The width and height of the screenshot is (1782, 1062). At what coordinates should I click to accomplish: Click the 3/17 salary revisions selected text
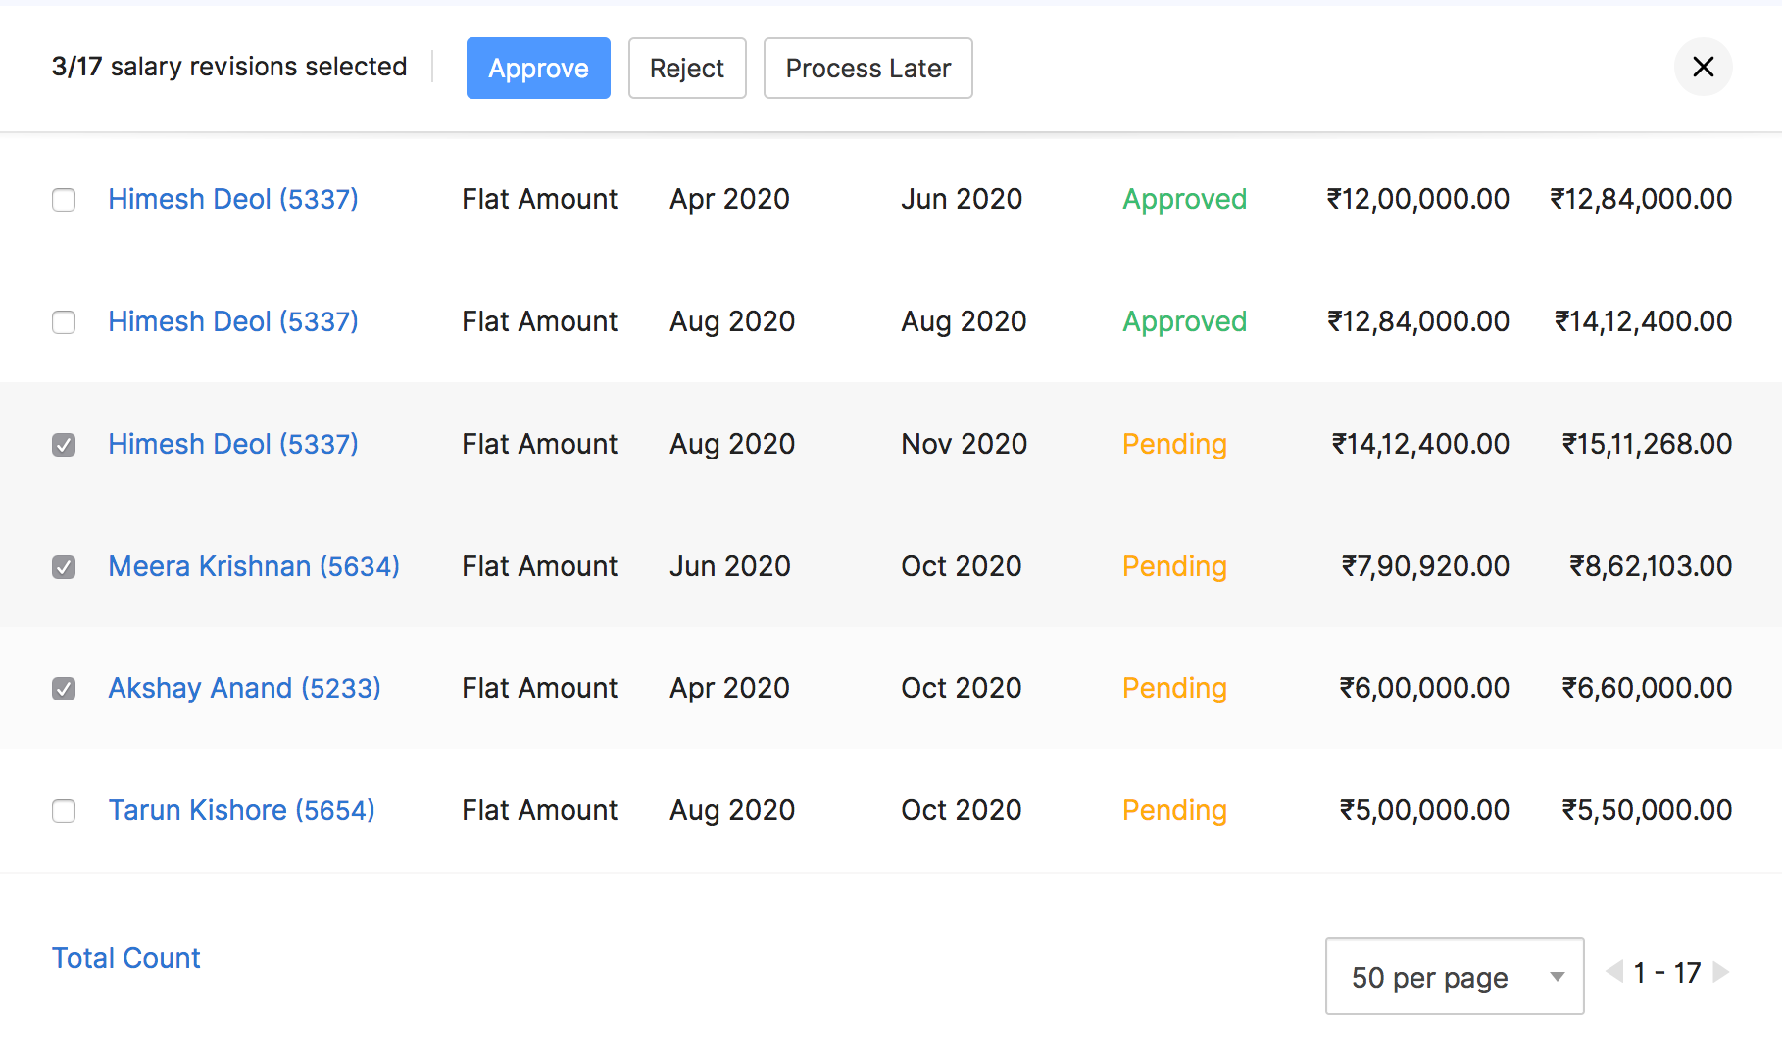point(229,67)
